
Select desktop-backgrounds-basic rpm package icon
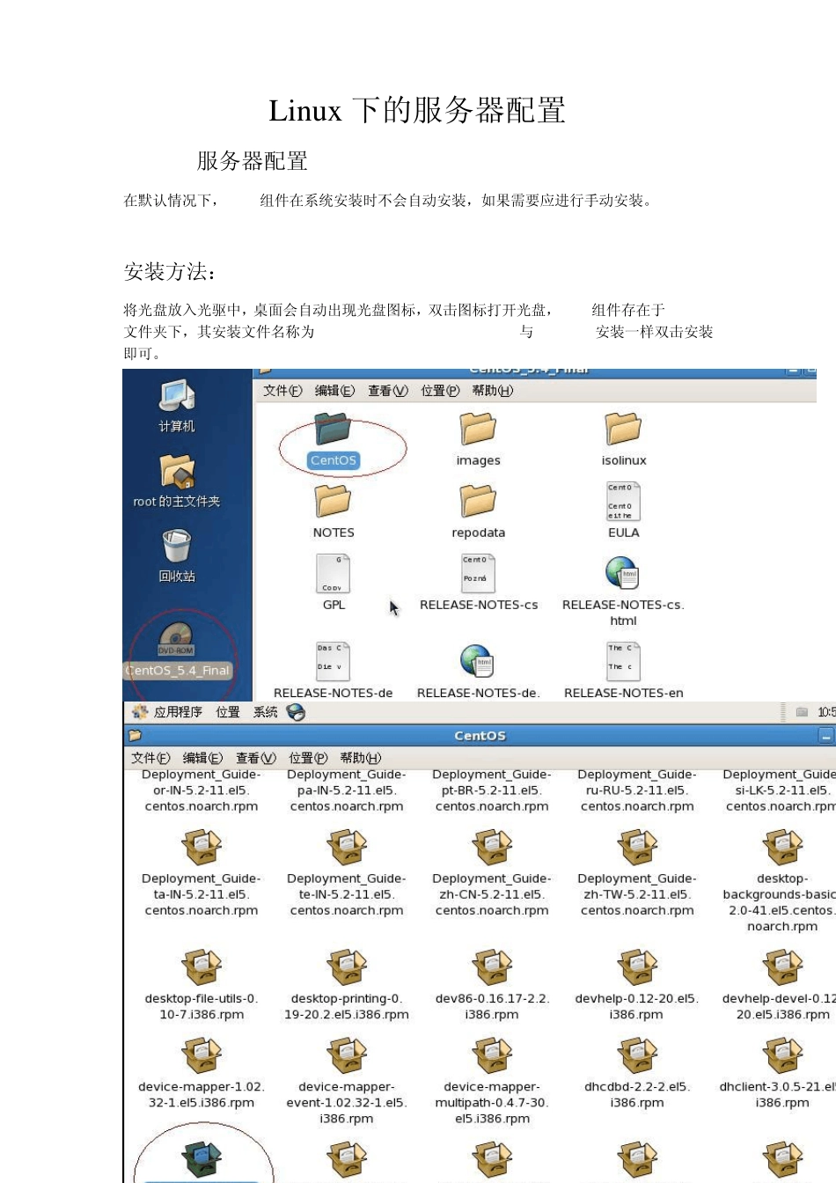pos(782,848)
